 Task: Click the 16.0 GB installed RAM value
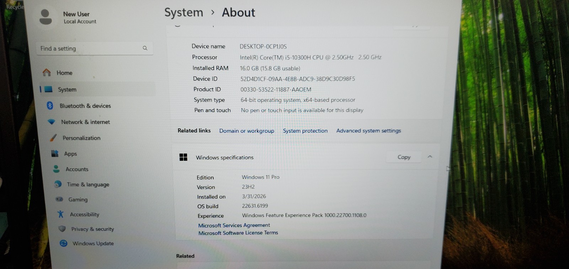[x=270, y=68]
